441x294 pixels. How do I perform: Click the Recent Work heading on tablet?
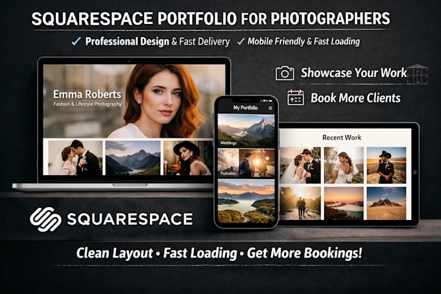click(342, 138)
